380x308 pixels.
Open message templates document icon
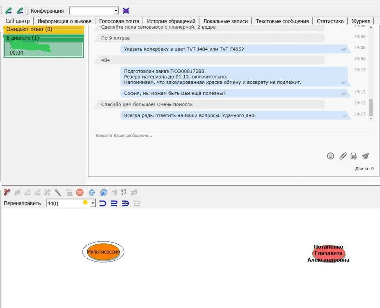point(354,156)
